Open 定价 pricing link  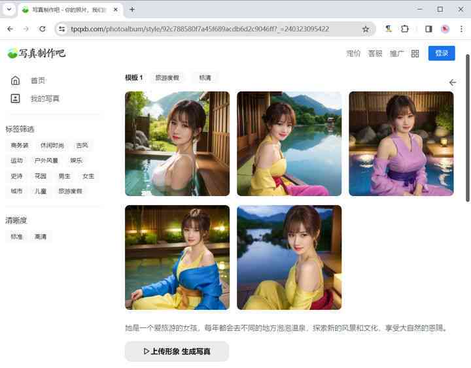click(x=353, y=54)
